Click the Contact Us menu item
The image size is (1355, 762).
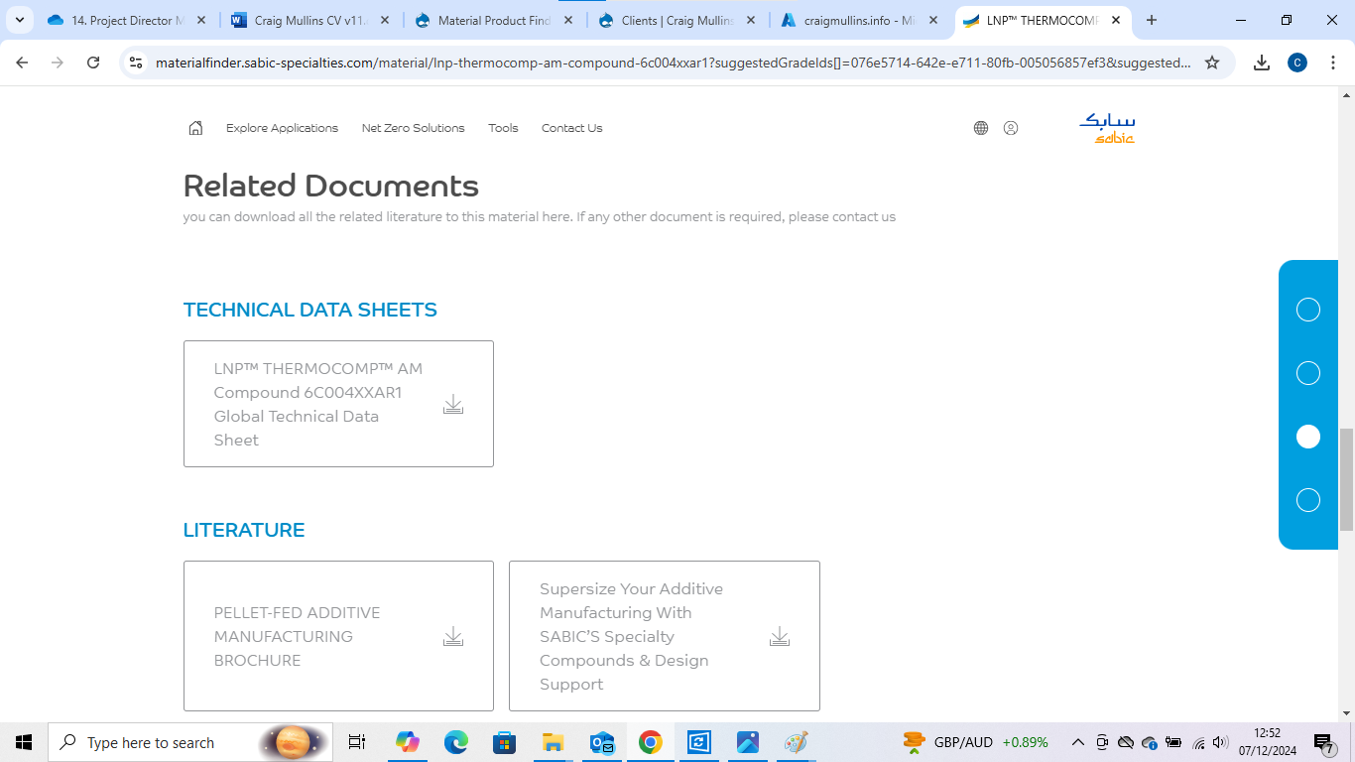tap(571, 128)
